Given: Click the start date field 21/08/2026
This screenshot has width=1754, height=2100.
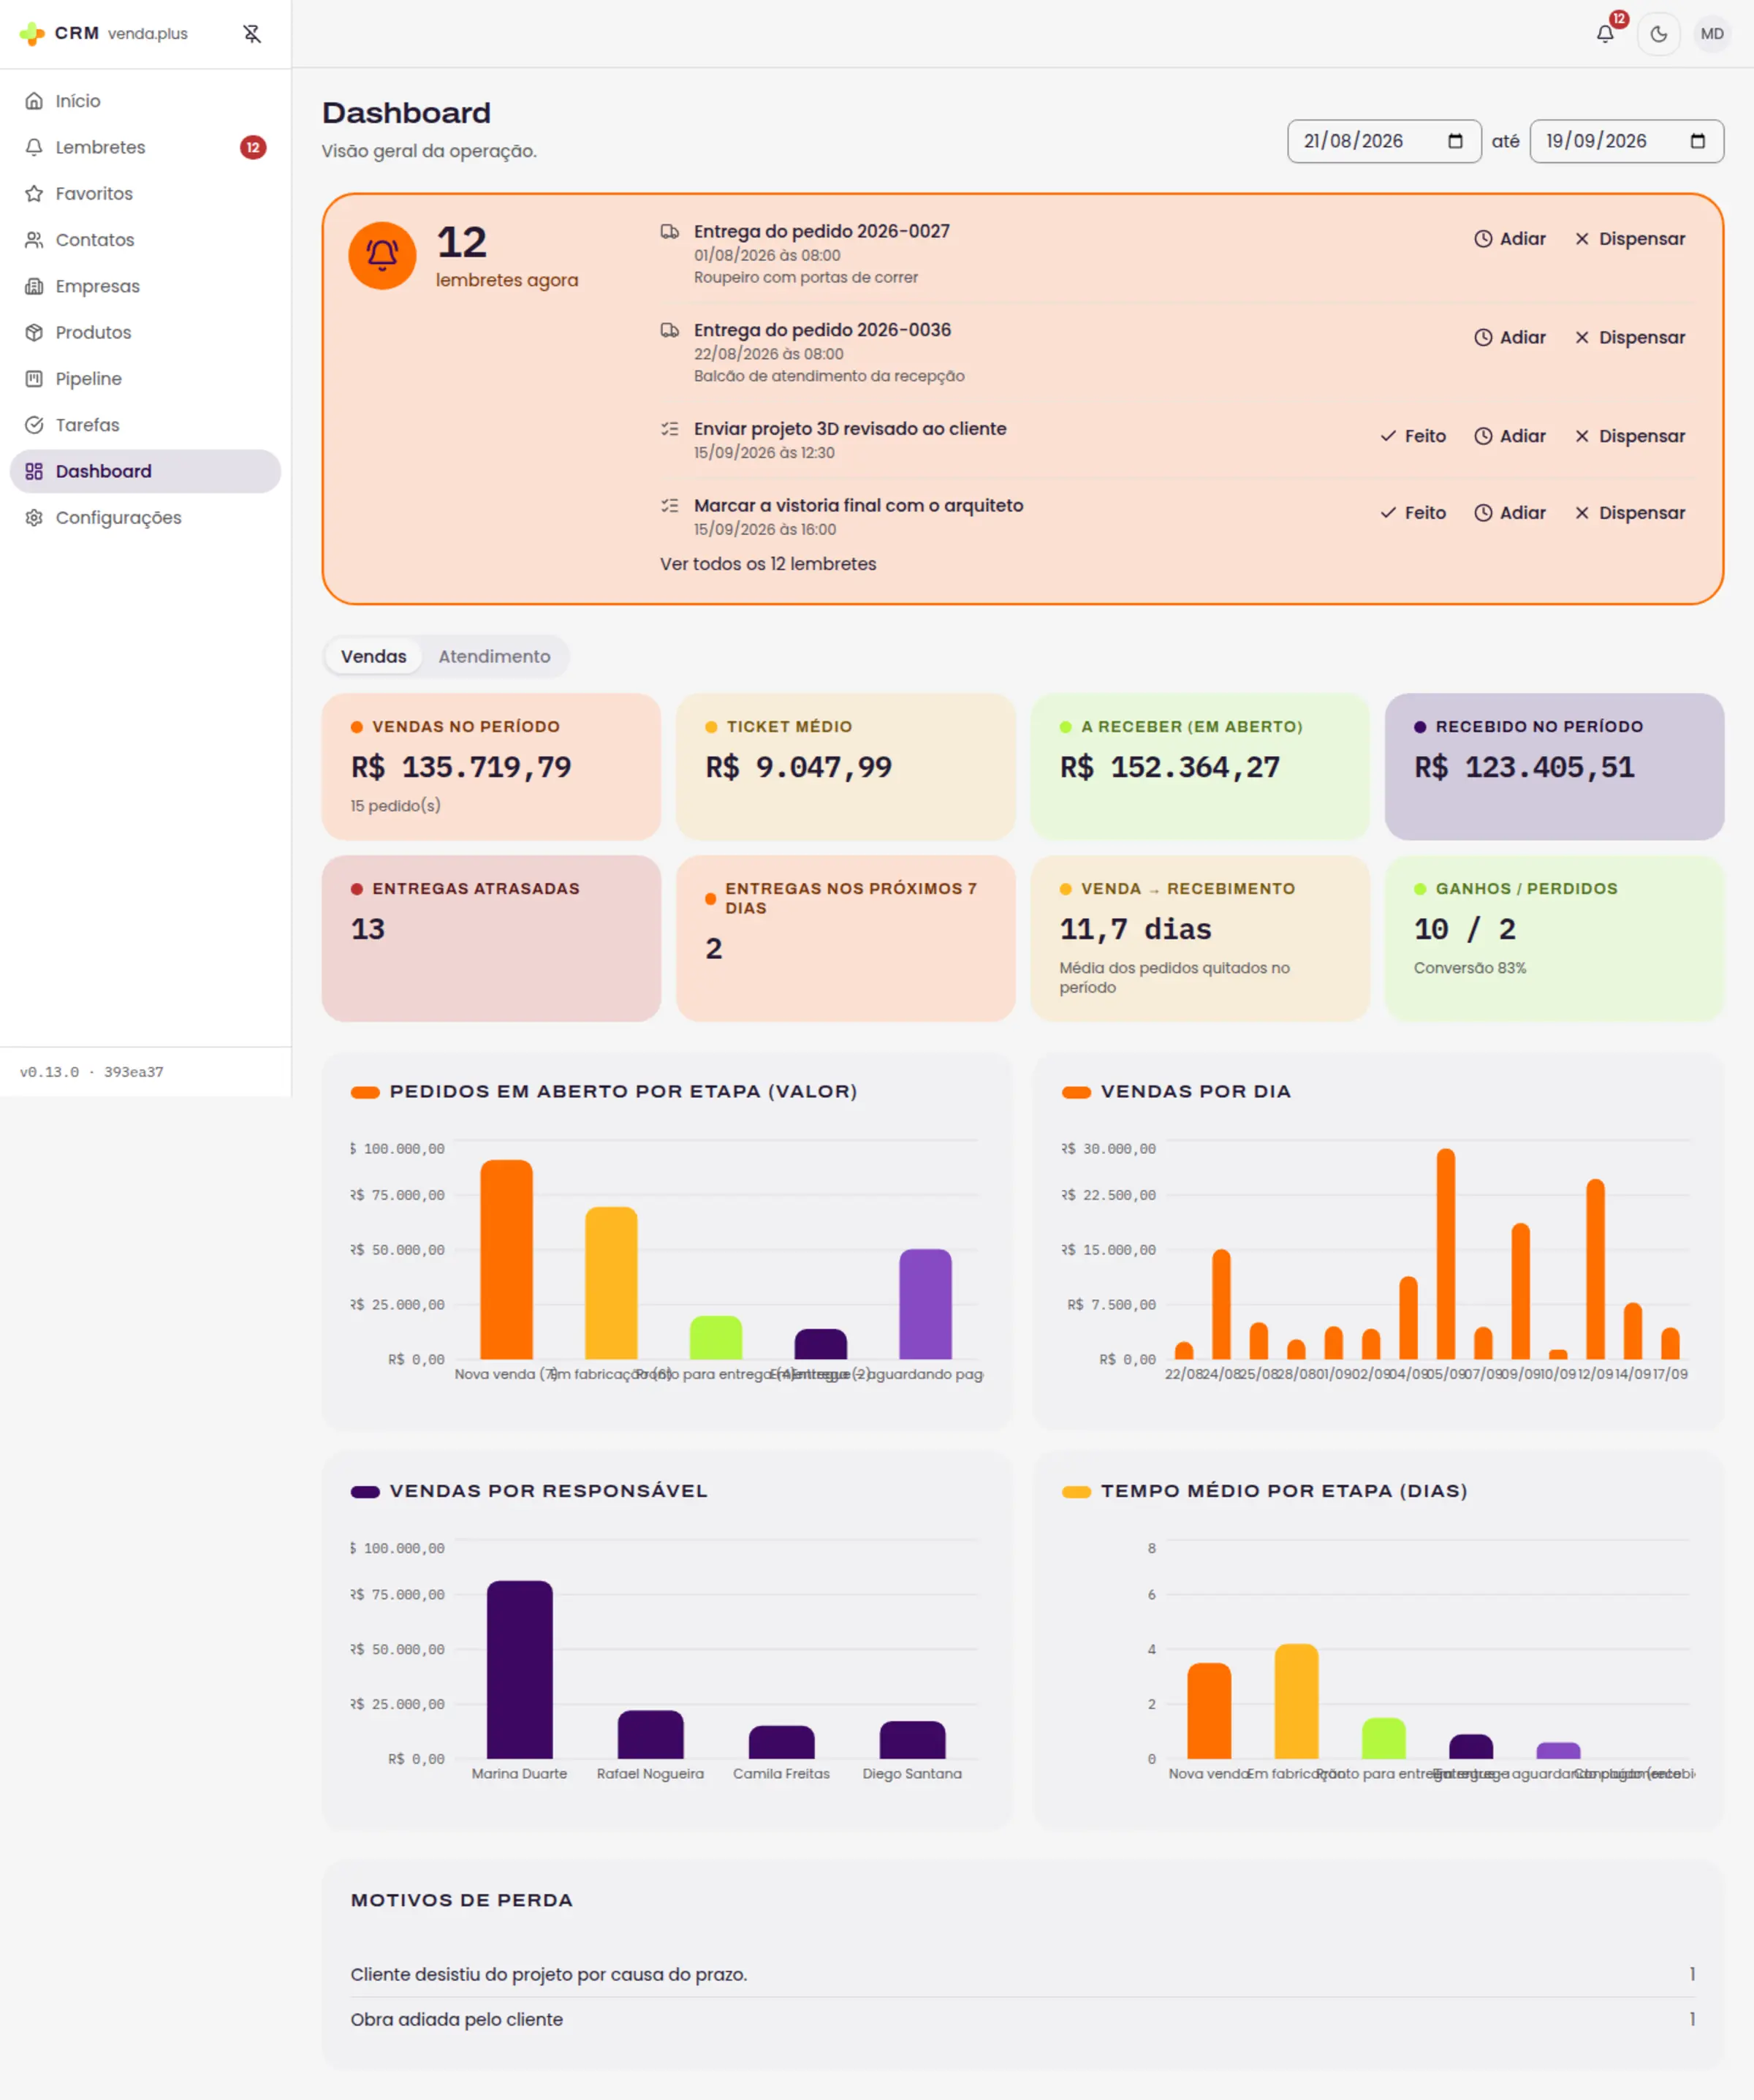Looking at the screenshot, I should 1383,141.
